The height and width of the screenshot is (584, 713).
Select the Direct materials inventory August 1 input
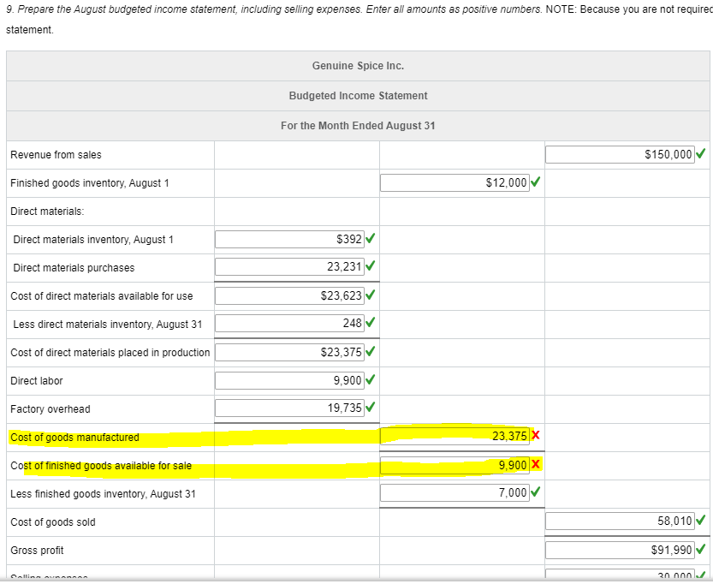point(289,239)
